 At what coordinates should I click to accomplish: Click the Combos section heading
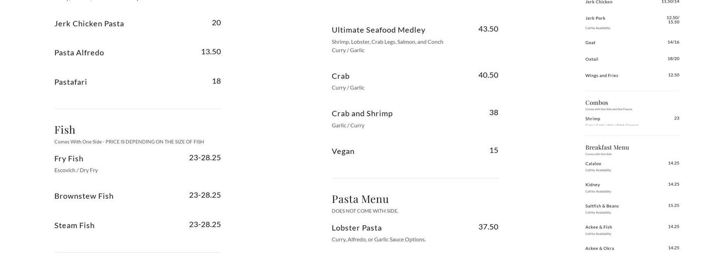596,103
